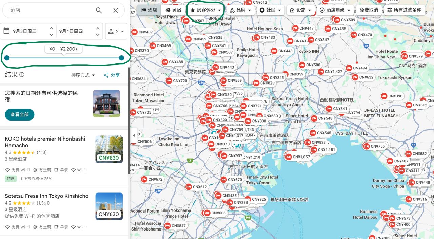Image resolution: width=434 pixels, height=239 pixels.
Task: Toggle the 免费取消 filter chip
Action: pyautogui.click(x=369, y=10)
